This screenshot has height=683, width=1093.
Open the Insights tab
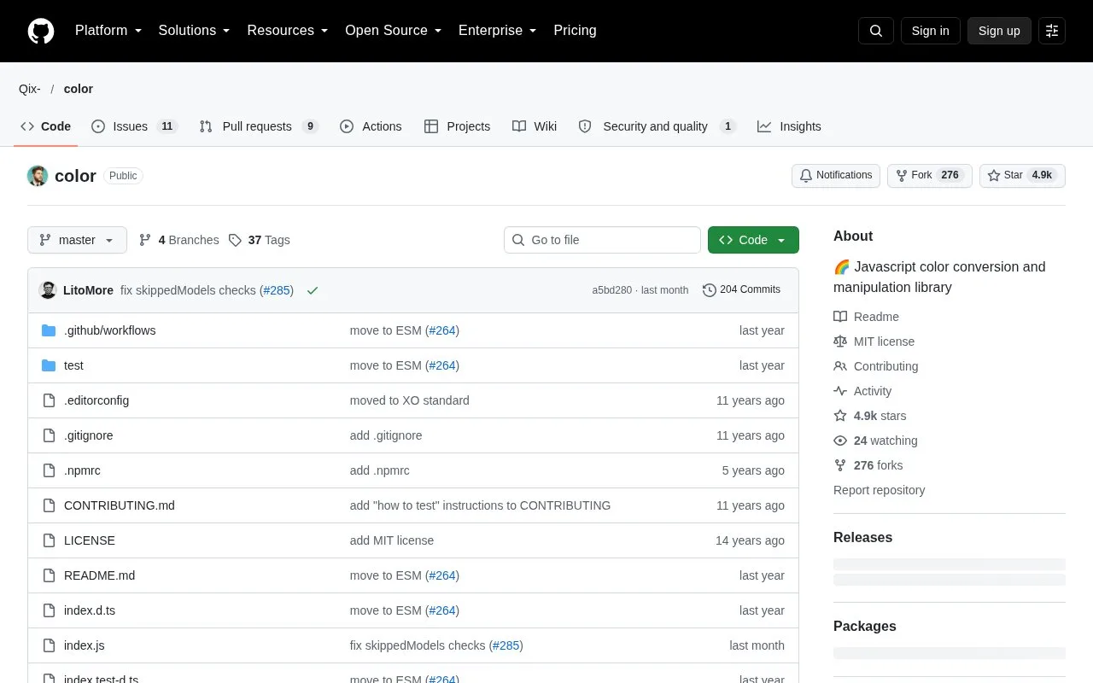click(x=789, y=126)
